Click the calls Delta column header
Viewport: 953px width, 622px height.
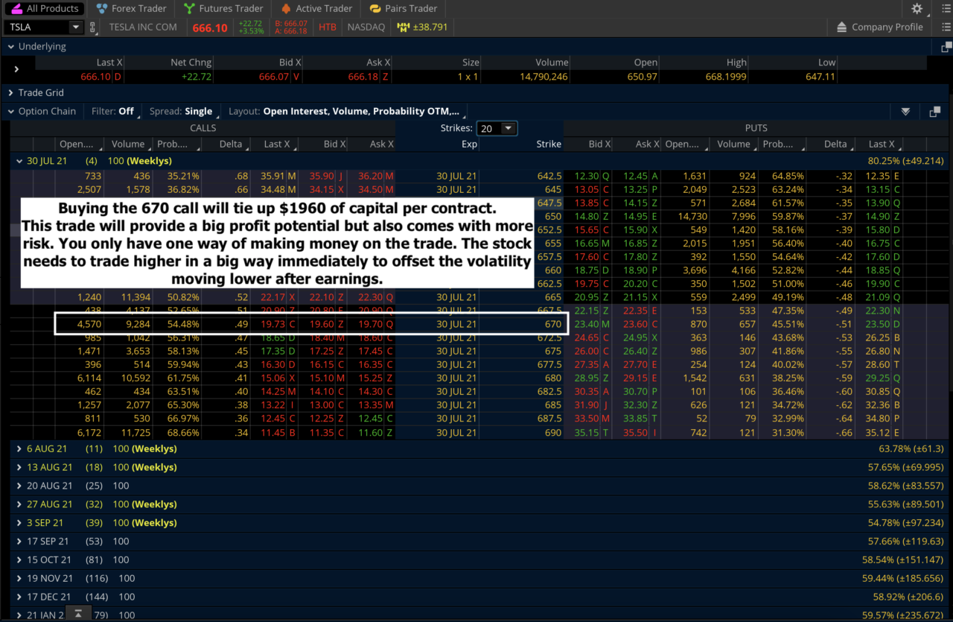[225, 145]
